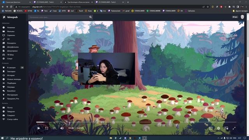
Task: Click the search magnifier icon
Action: click(90, 17)
